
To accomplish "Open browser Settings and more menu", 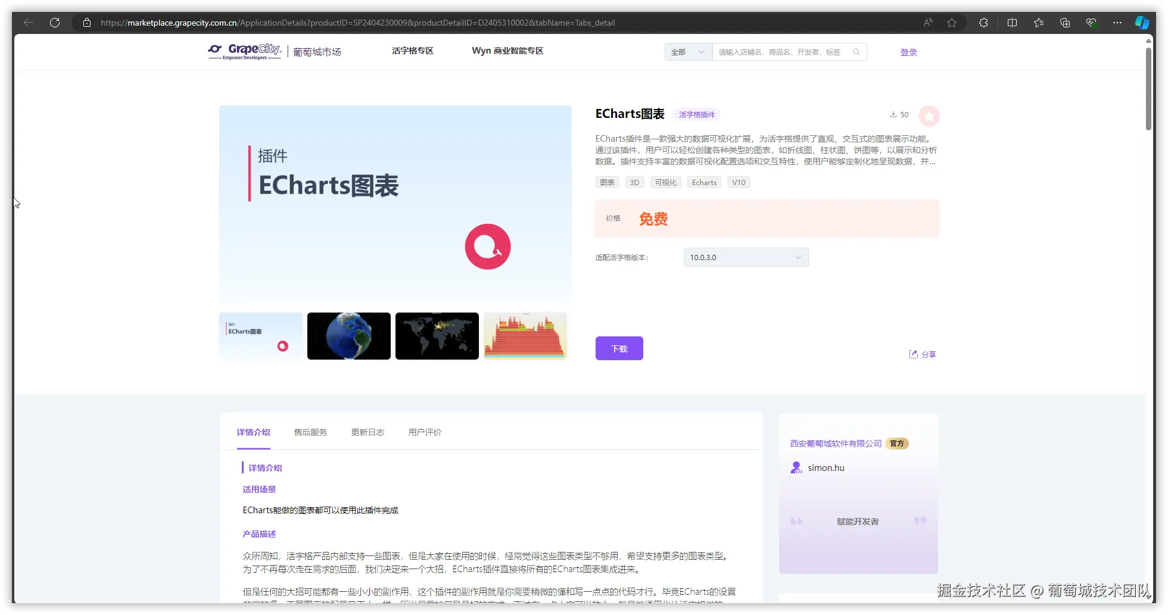I will 1117,23.
